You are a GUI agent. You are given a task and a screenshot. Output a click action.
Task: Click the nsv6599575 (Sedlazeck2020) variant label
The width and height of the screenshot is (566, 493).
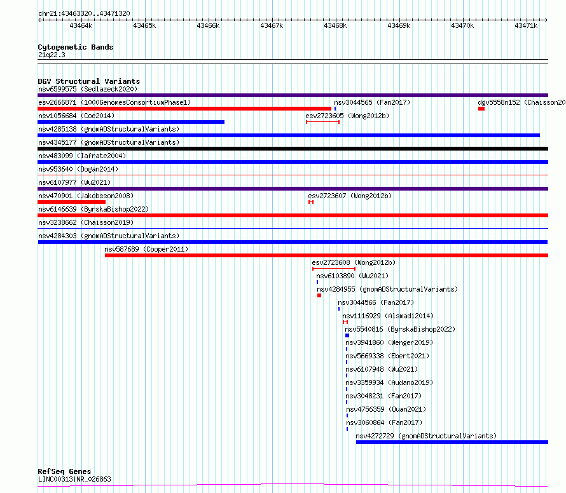click(x=88, y=89)
